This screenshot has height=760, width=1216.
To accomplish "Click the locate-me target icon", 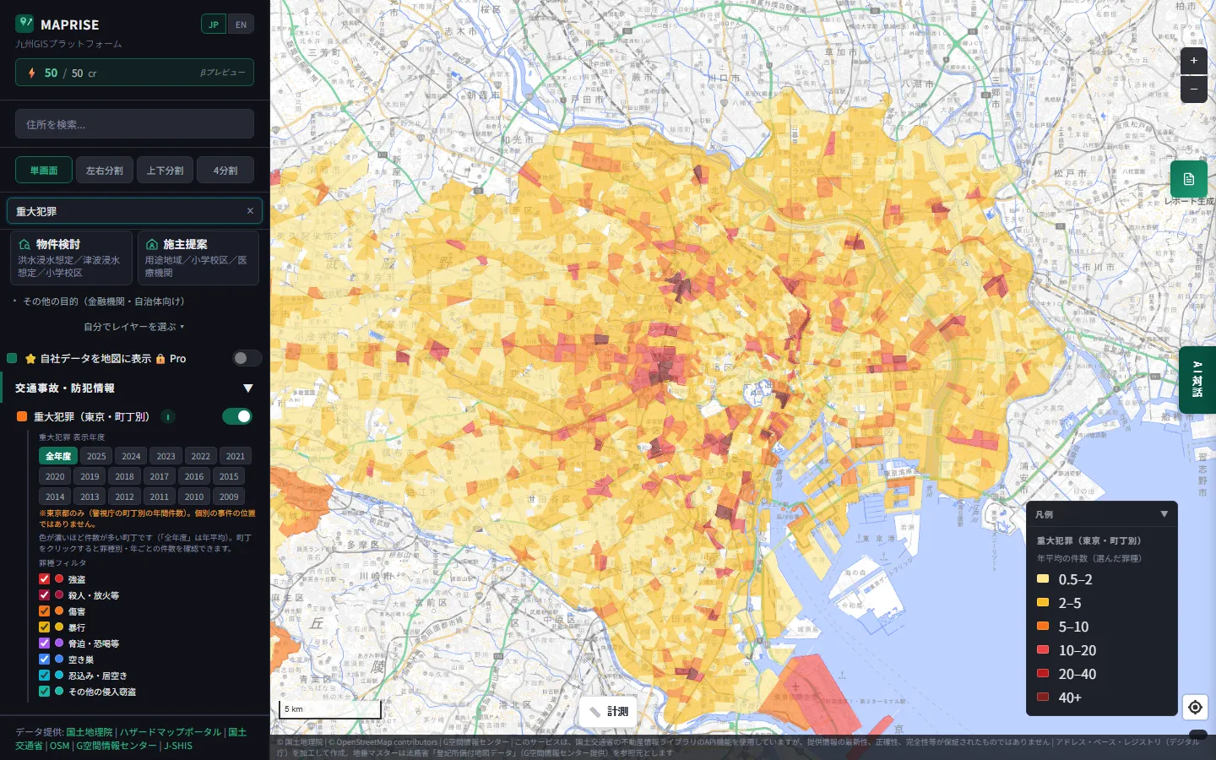I will 1195,707.
